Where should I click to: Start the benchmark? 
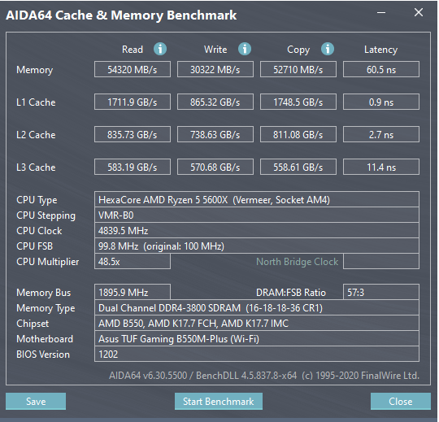click(219, 402)
